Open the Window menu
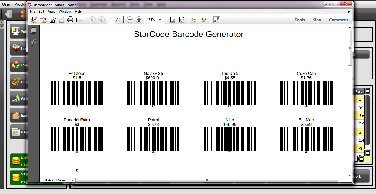 coord(65,12)
